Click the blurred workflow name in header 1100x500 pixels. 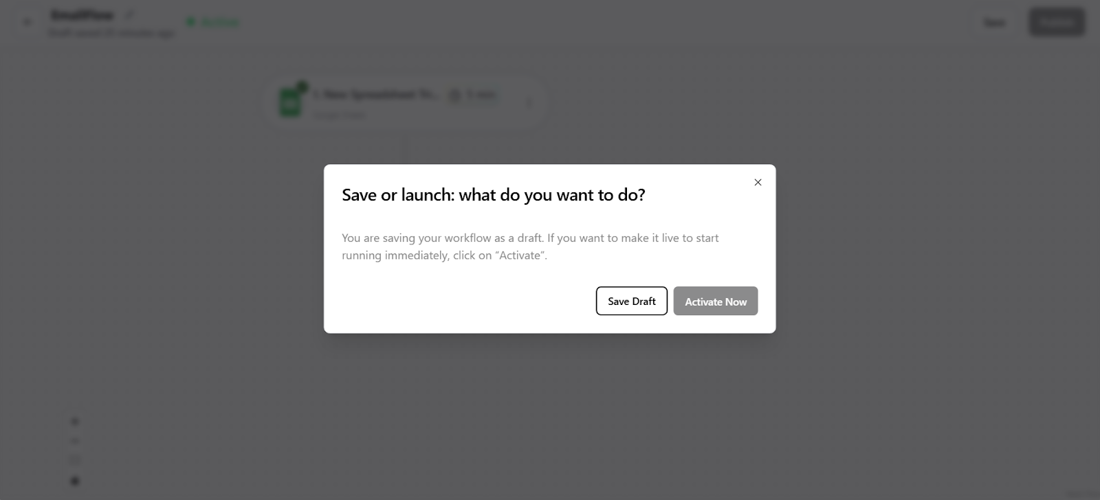[82, 14]
